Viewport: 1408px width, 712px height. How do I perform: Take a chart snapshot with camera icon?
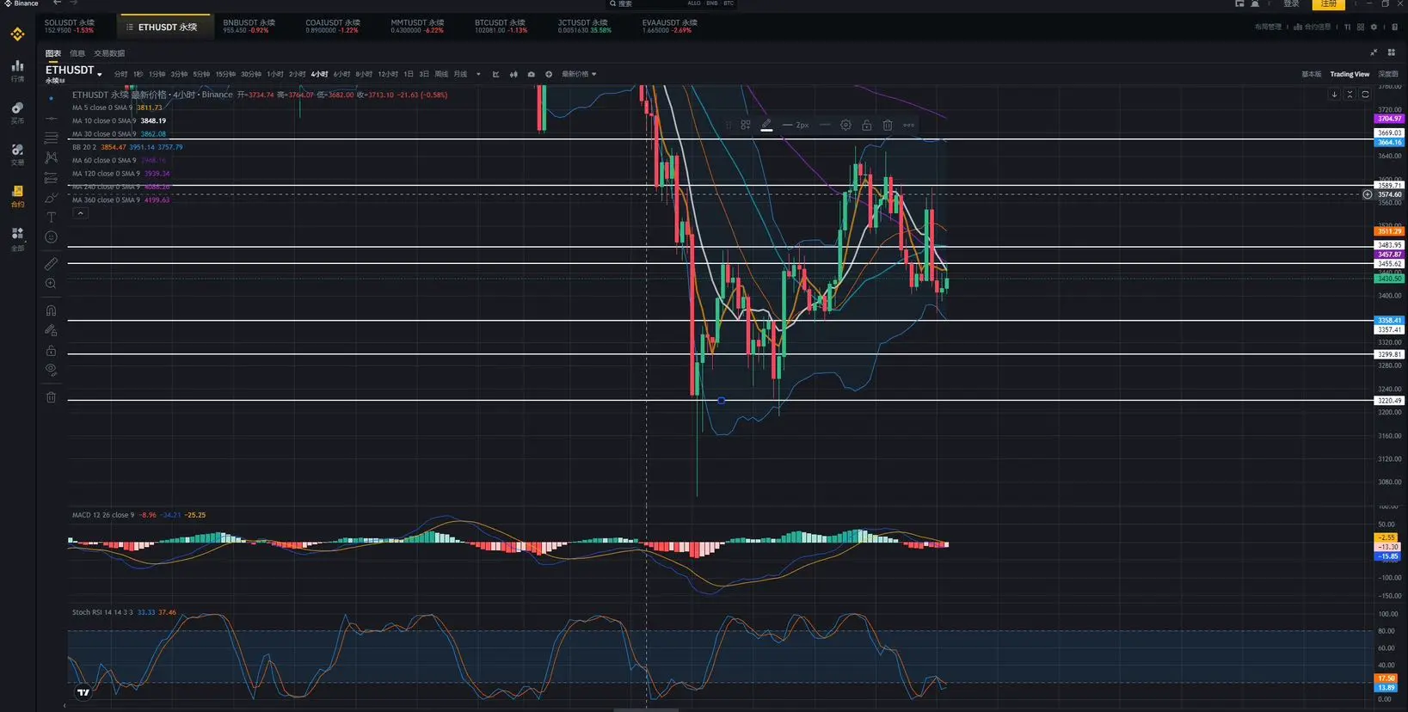[531, 74]
